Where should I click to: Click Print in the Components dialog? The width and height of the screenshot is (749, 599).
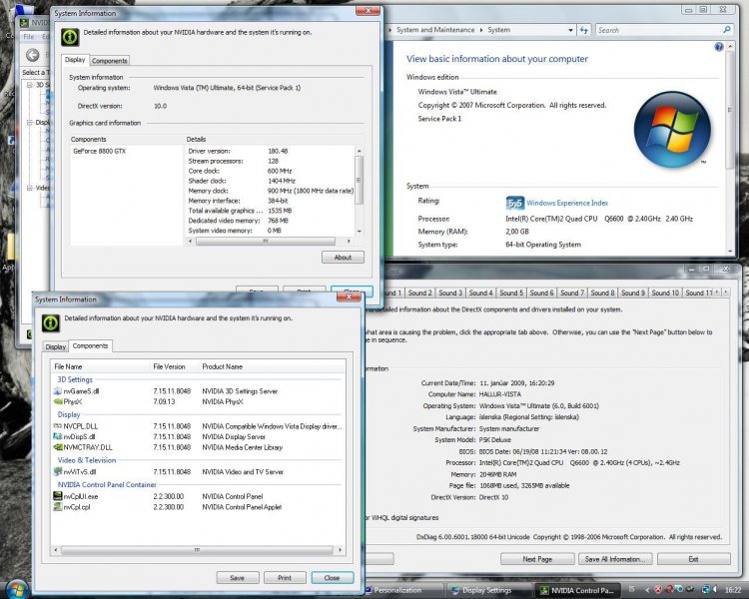[285, 578]
